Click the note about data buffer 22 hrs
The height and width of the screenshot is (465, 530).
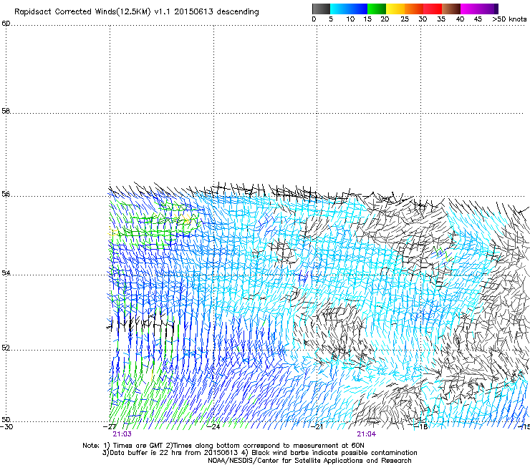coord(170,453)
